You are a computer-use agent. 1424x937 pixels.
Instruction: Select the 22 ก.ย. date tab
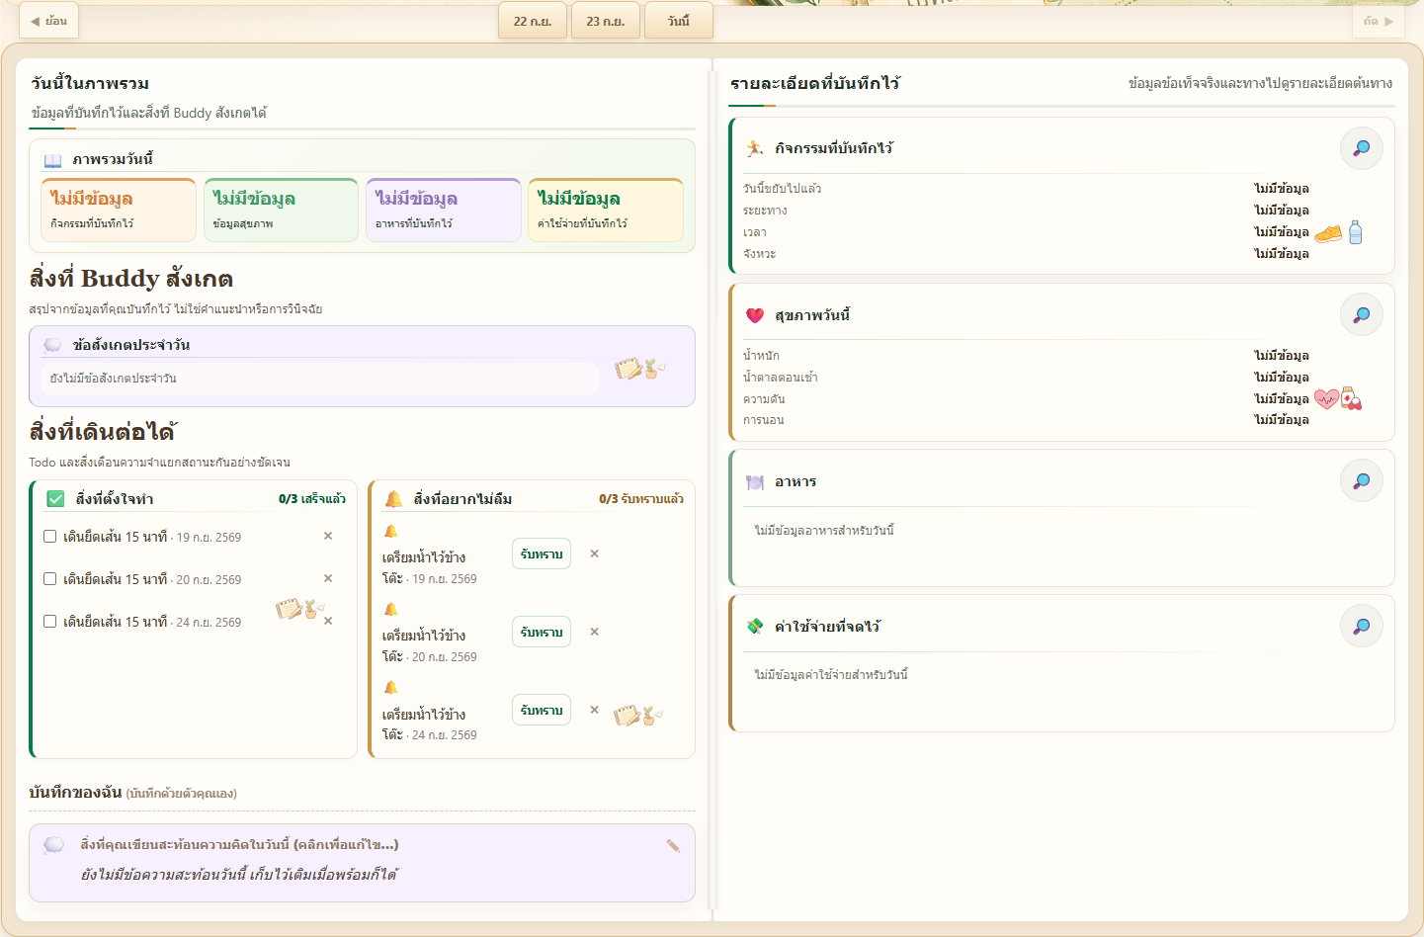pos(533,21)
